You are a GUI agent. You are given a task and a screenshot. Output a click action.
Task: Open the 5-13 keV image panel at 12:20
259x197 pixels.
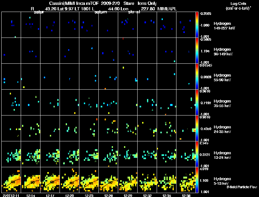[70, 180]
